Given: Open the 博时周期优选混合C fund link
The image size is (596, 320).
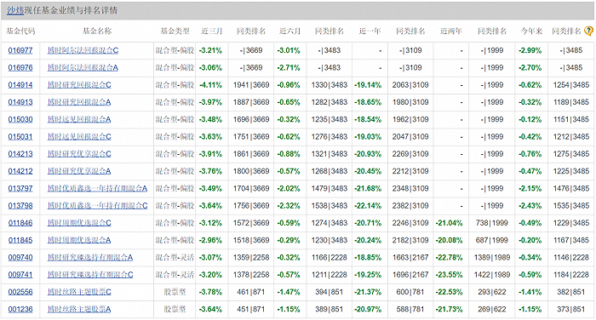Looking at the screenshot, I should click(x=79, y=223).
